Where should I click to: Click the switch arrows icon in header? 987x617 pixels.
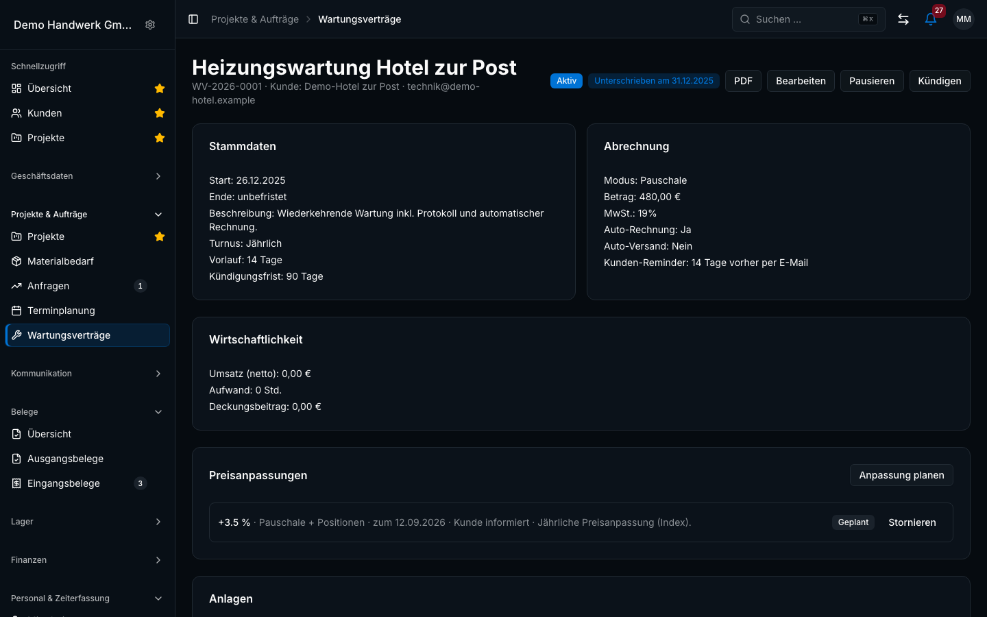[x=903, y=19]
